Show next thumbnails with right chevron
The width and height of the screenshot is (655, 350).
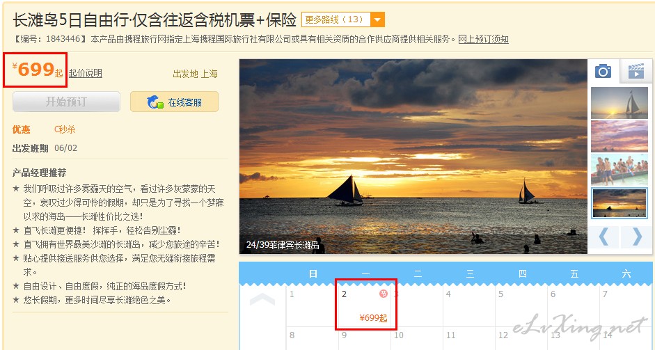[637, 237]
